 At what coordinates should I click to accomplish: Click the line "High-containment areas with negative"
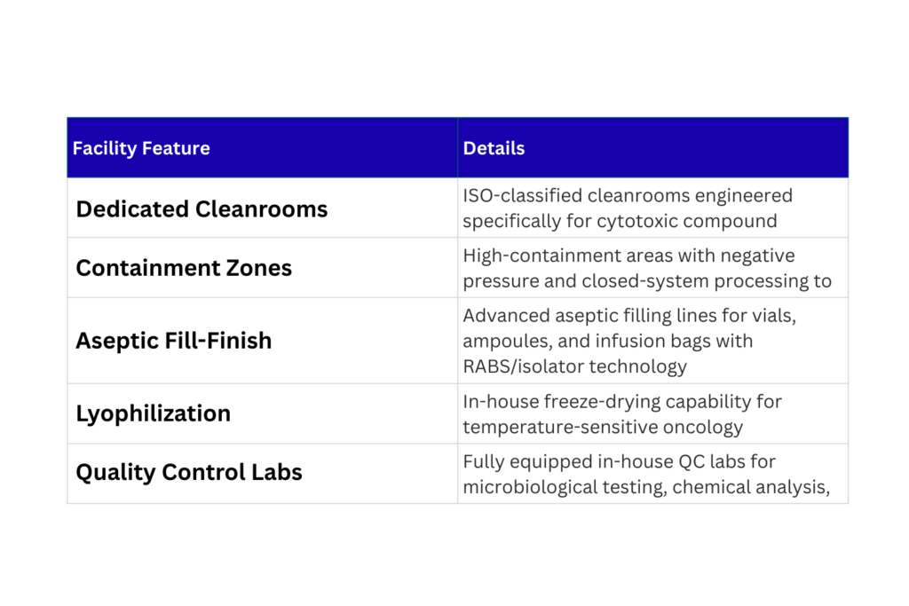click(x=628, y=256)
